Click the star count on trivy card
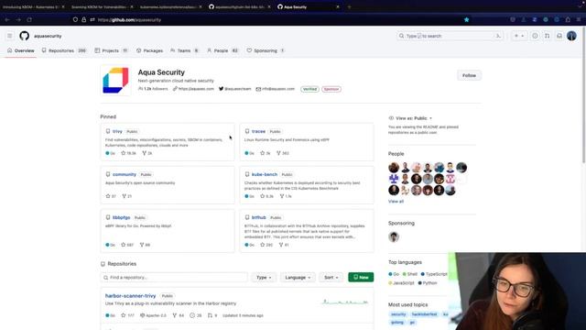This screenshot has width=586, height=330. click(128, 153)
